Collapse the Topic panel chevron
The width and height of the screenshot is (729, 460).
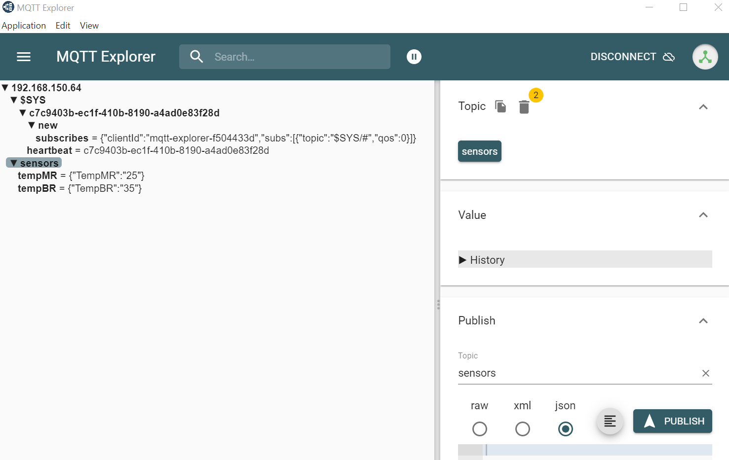[703, 107]
